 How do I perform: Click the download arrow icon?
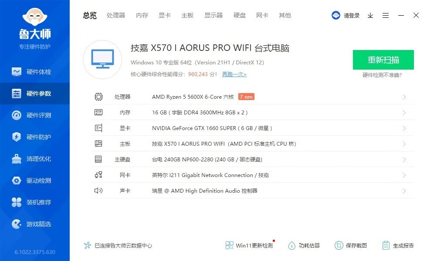point(370,16)
